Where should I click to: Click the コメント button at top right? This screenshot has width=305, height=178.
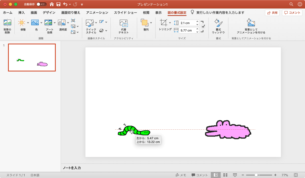292,13
